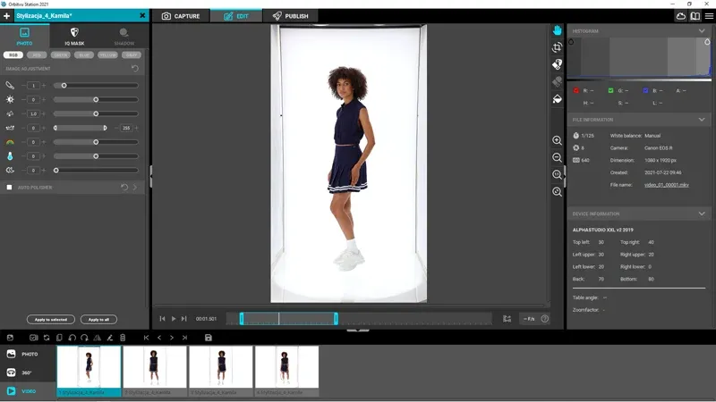Enable the Auto Polisher checkbox
716x402 pixels.
click(x=9, y=188)
